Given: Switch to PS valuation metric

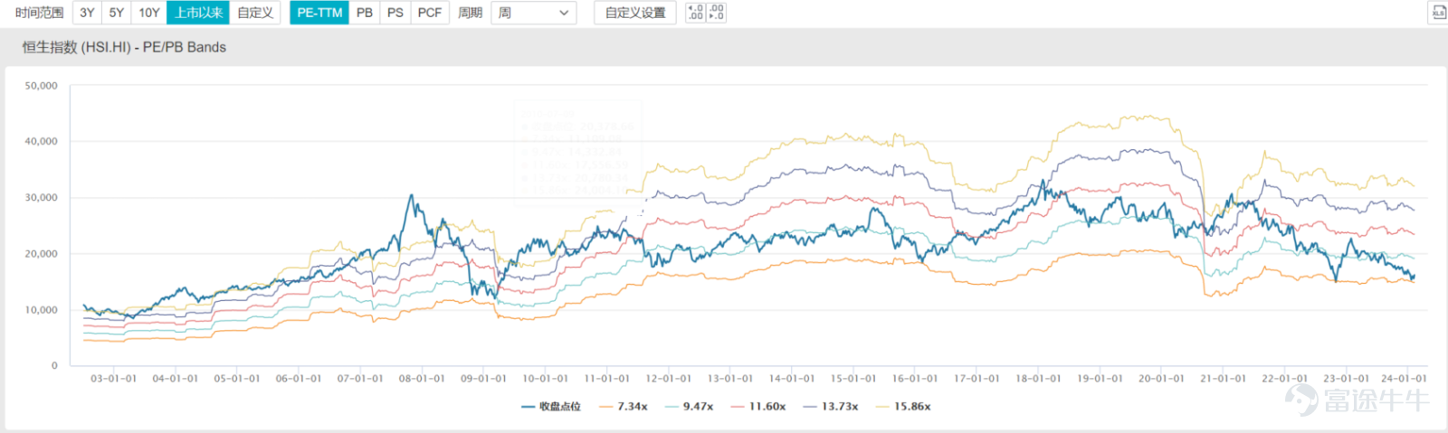Looking at the screenshot, I should pyautogui.click(x=395, y=13).
